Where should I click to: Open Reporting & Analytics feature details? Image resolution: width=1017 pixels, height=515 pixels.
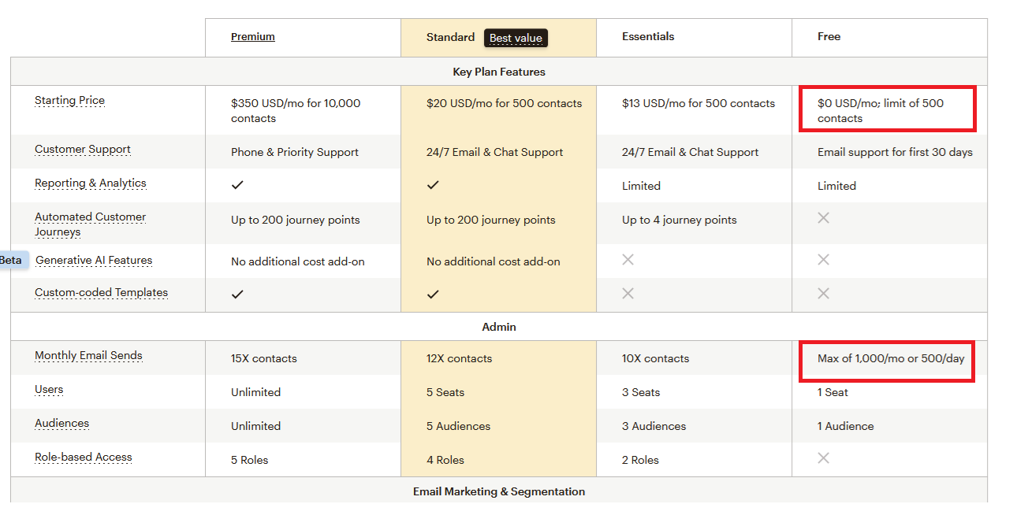click(x=91, y=183)
